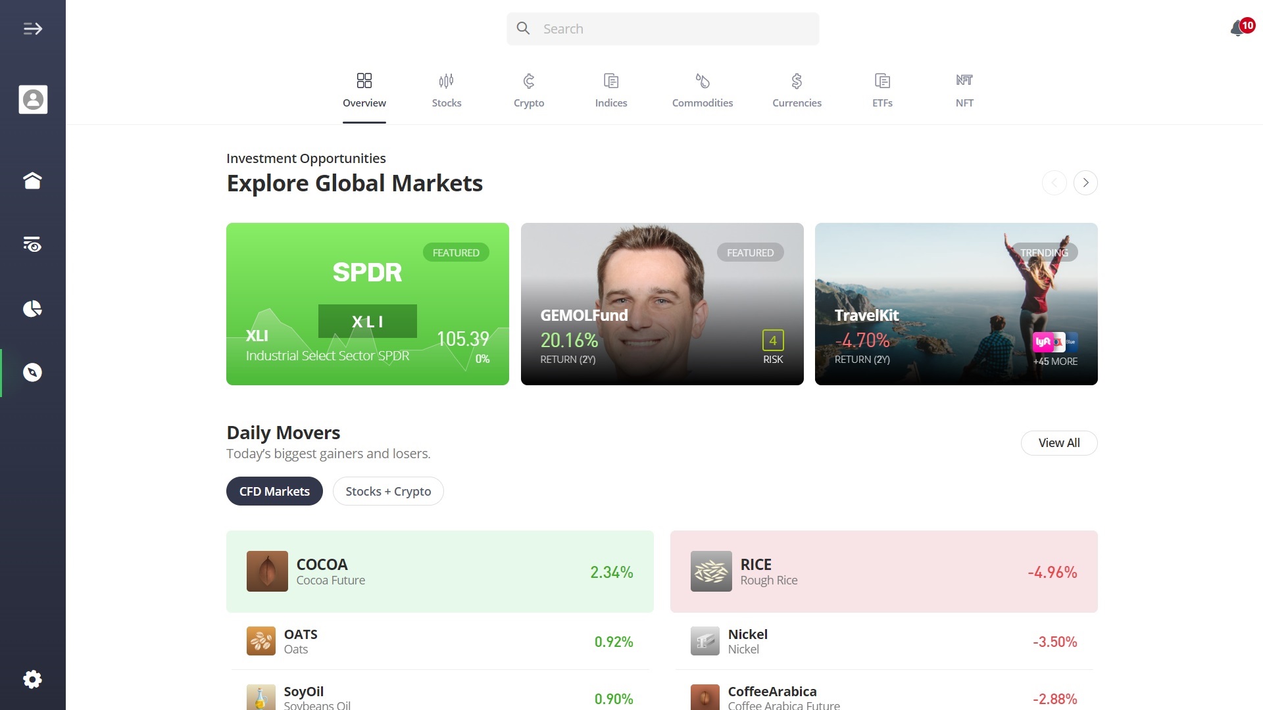The height and width of the screenshot is (710, 1263).
Task: Open the Currencies market tab
Action: point(797,90)
